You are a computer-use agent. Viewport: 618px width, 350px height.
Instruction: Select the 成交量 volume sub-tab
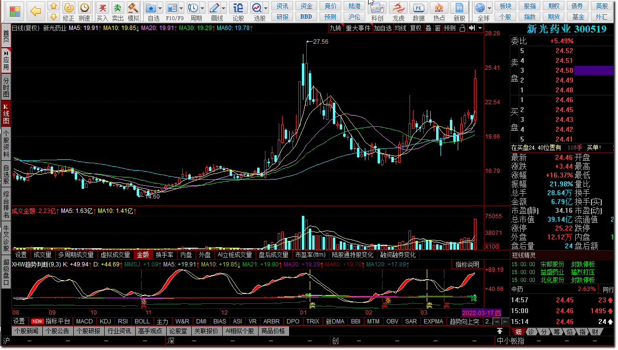click(x=42, y=255)
